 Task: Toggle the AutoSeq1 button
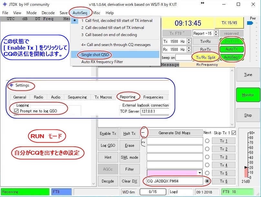[x=232, y=57]
